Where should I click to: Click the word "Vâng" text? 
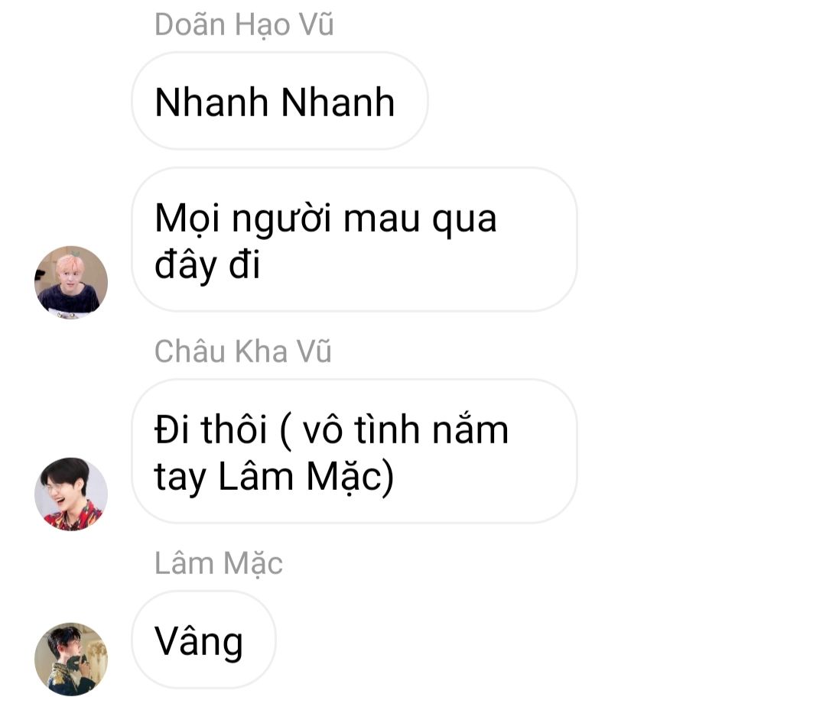tap(199, 642)
